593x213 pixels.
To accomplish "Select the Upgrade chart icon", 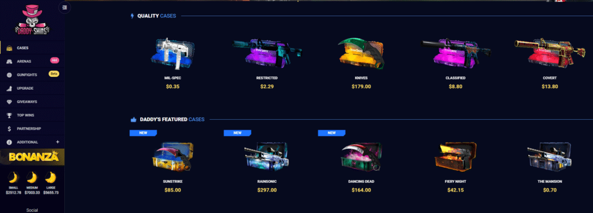I will coord(9,89).
